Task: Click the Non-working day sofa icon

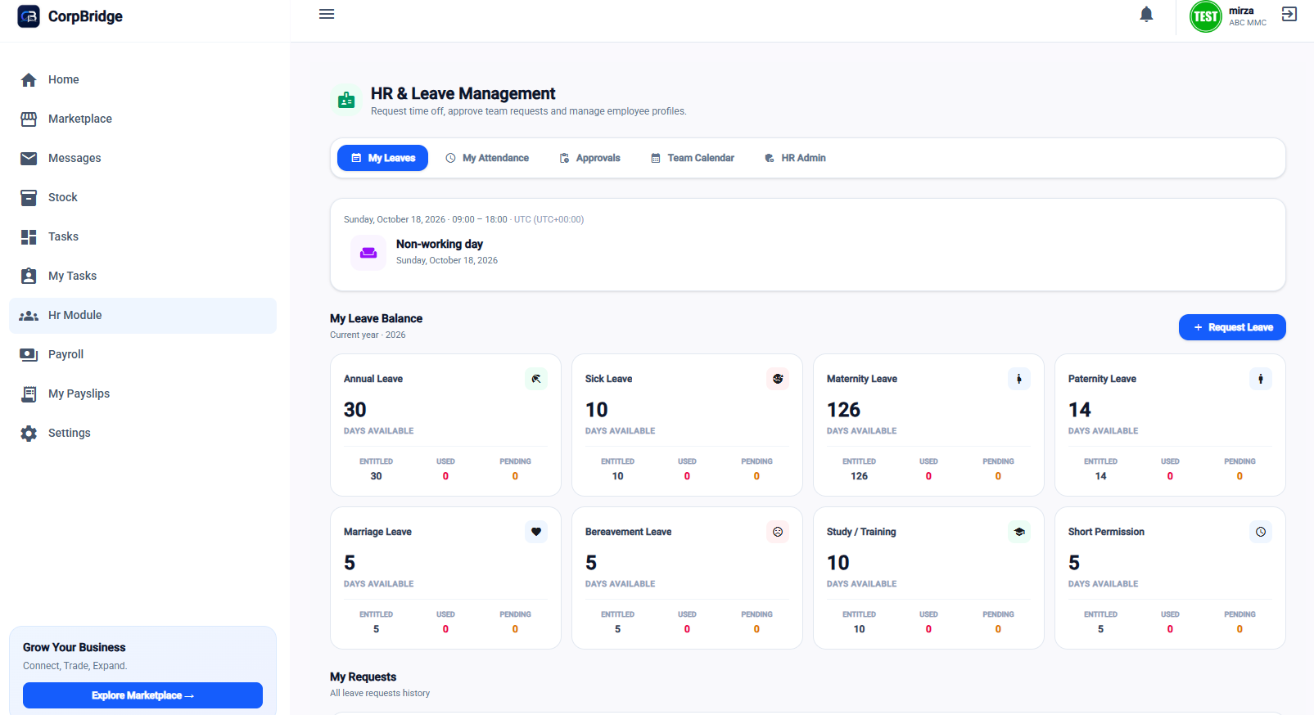Action: point(368,253)
